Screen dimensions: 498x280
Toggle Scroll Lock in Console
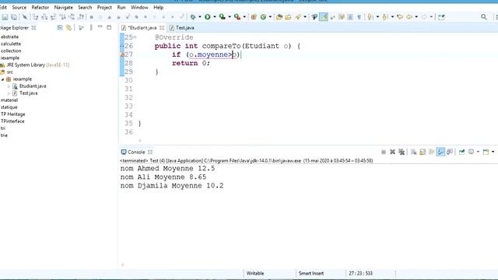(x=423, y=152)
